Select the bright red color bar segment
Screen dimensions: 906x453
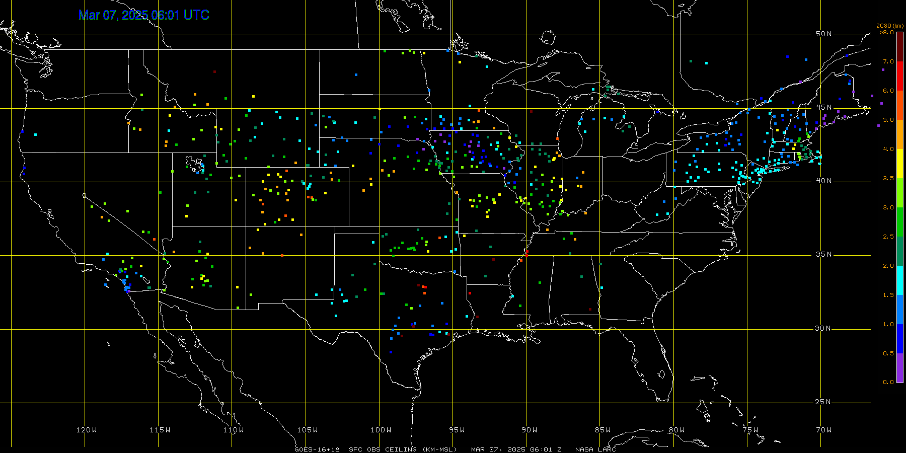coord(900,76)
